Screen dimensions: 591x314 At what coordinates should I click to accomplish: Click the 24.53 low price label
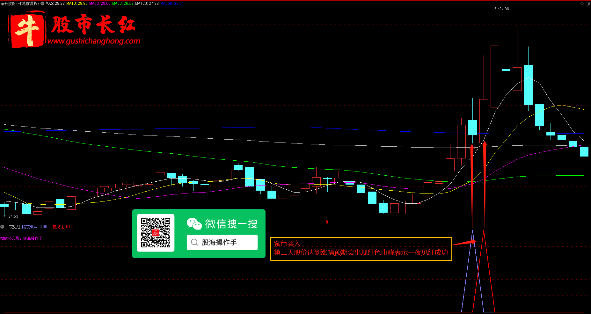tap(13, 216)
